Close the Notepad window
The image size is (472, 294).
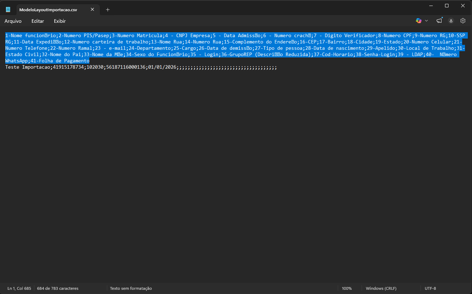[x=463, y=5]
